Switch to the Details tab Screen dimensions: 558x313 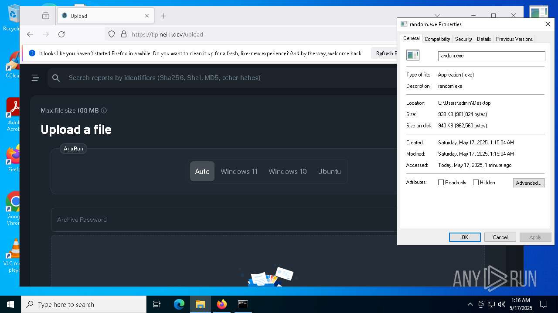484,39
